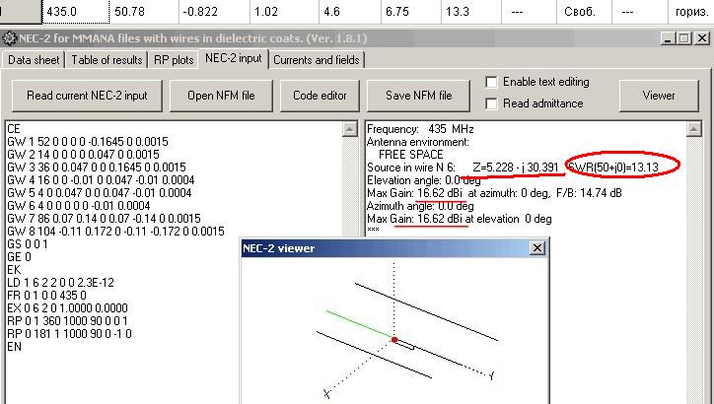This screenshot has height=404, width=714.
Task: Click up arrow of results pane scrollbar
Action: tap(693, 129)
